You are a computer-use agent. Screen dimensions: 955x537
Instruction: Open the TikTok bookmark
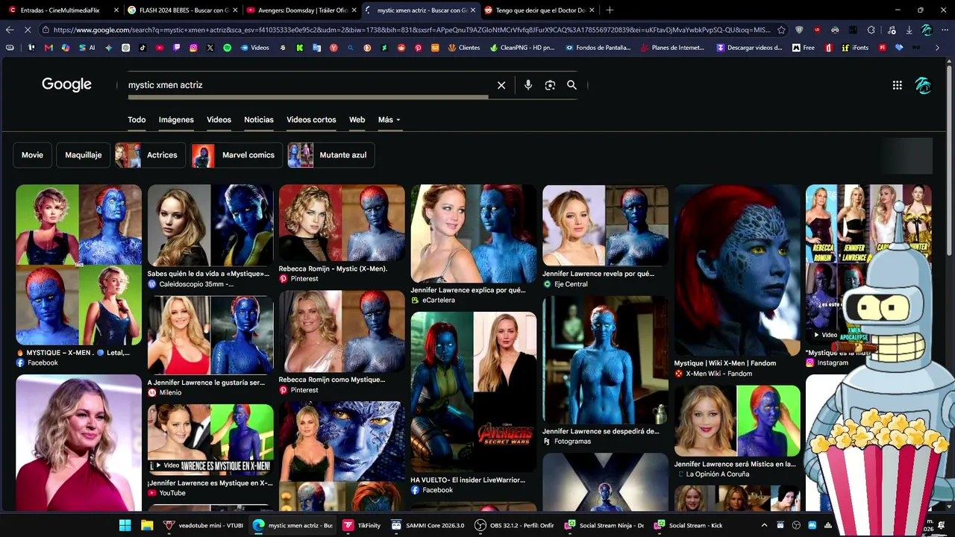click(143, 48)
